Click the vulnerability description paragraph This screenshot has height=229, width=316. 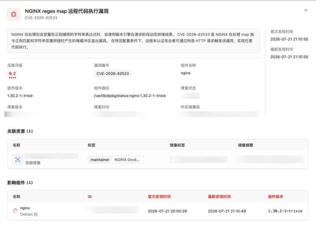pyautogui.click(x=134, y=41)
